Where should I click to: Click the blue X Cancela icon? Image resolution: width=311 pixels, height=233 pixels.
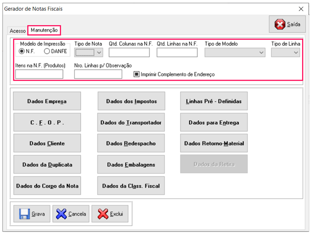[62, 214]
